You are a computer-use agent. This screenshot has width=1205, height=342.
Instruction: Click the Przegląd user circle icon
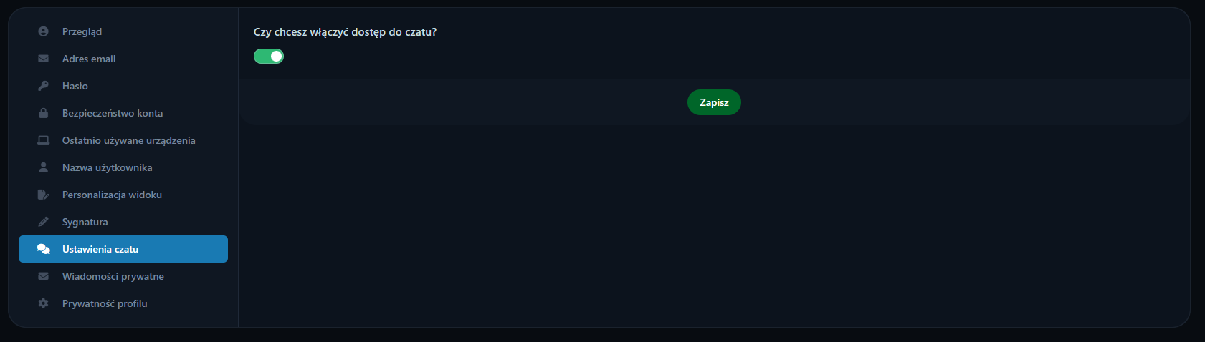43,31
